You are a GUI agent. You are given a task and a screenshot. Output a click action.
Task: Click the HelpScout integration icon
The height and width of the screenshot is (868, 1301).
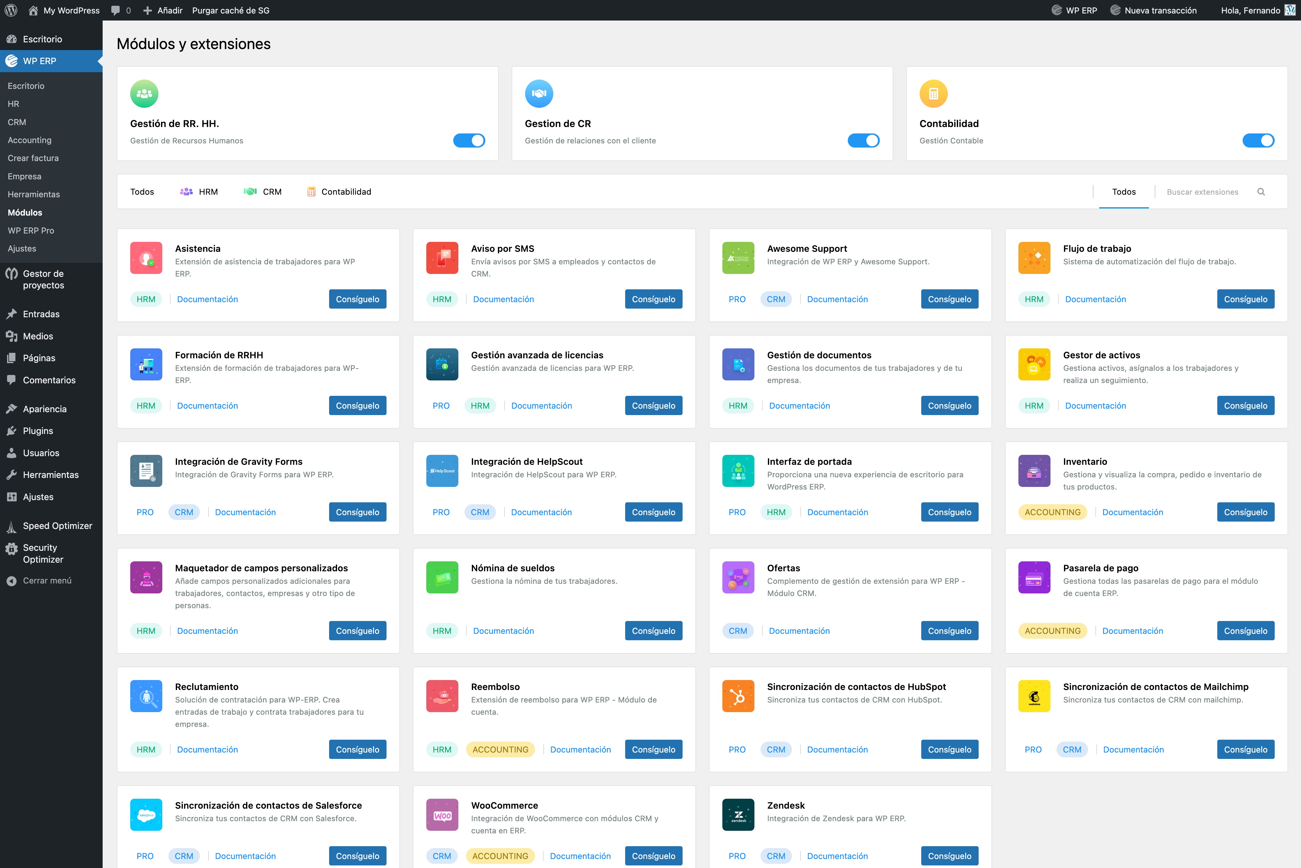click(442, 471)
